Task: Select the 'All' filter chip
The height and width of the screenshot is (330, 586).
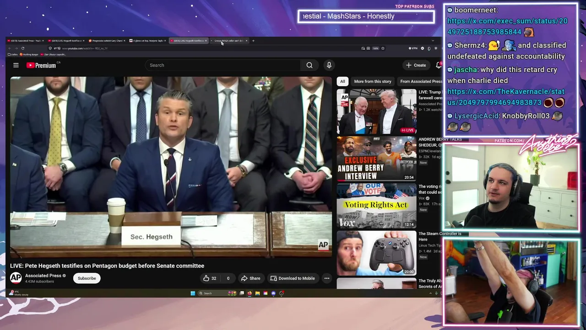Action: (342, 81)
